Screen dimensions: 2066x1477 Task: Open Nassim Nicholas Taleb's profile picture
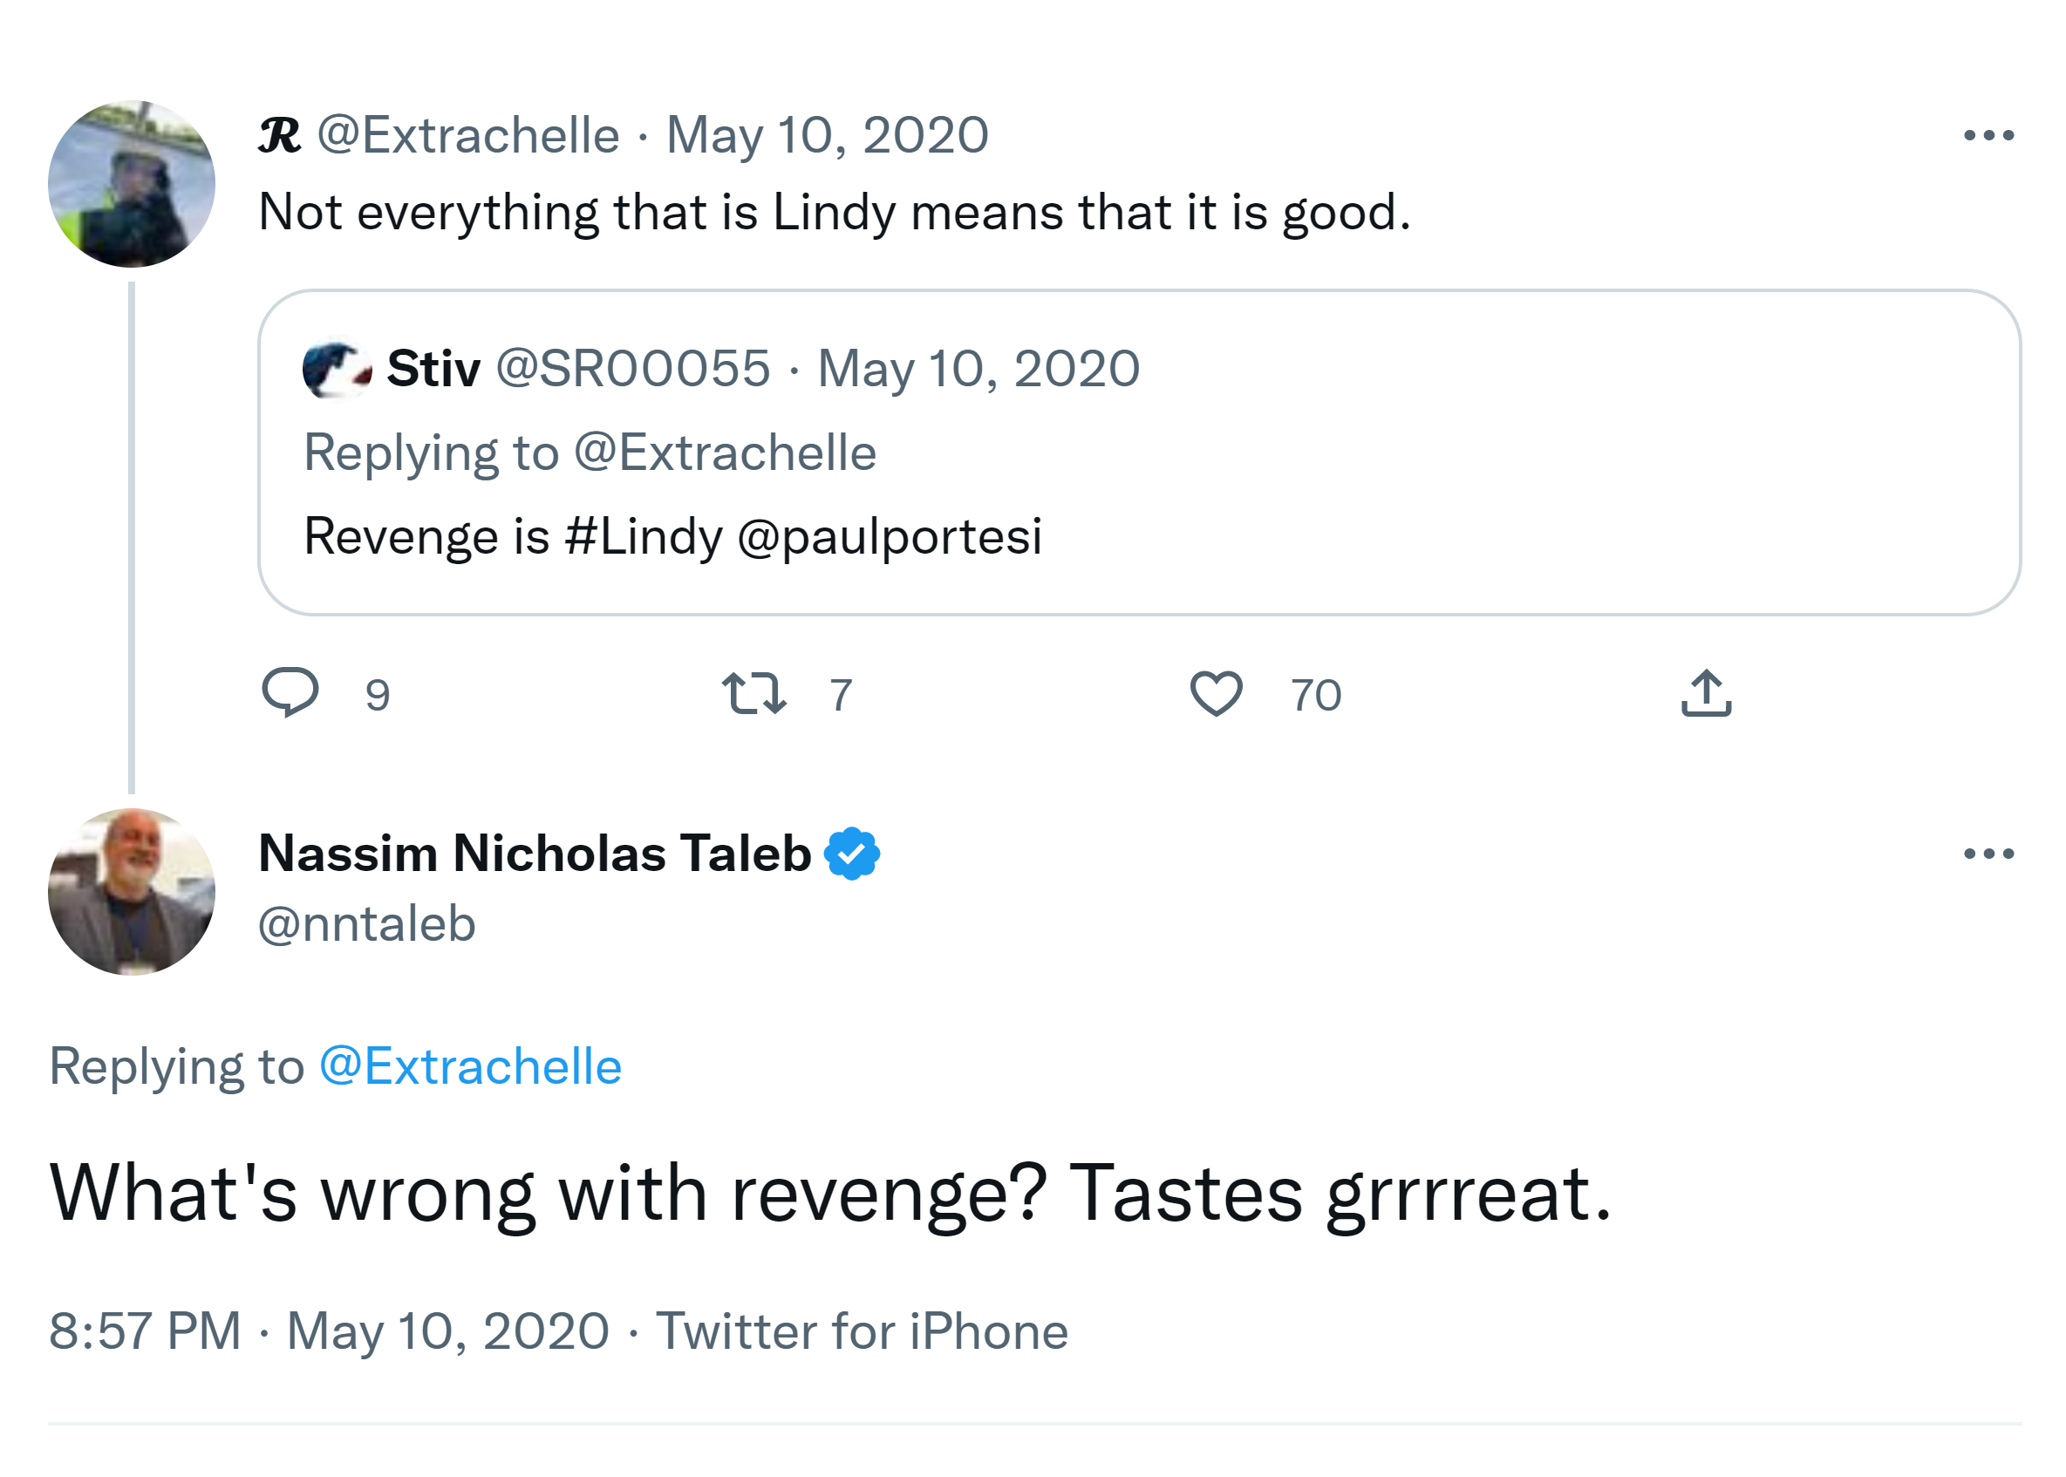point(132,891)
